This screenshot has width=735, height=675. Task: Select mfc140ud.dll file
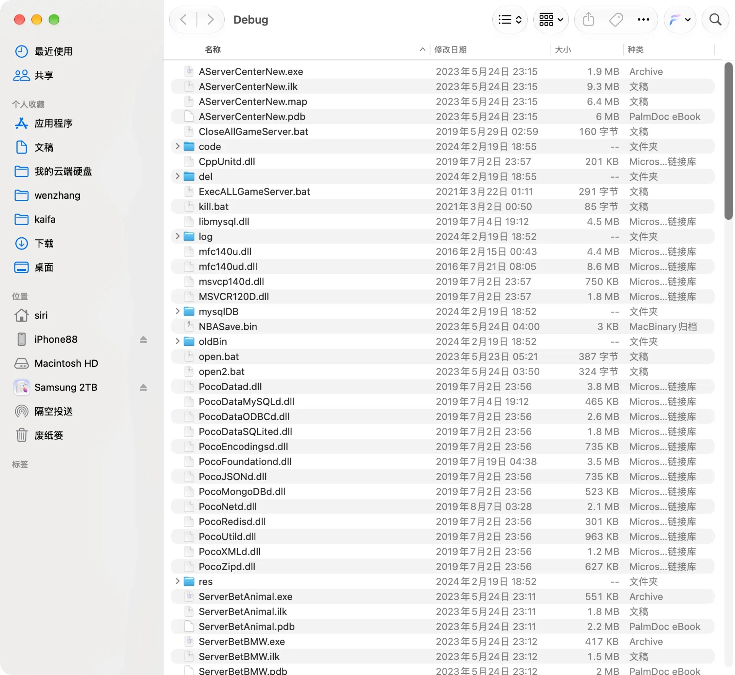[x=443, y=266]
